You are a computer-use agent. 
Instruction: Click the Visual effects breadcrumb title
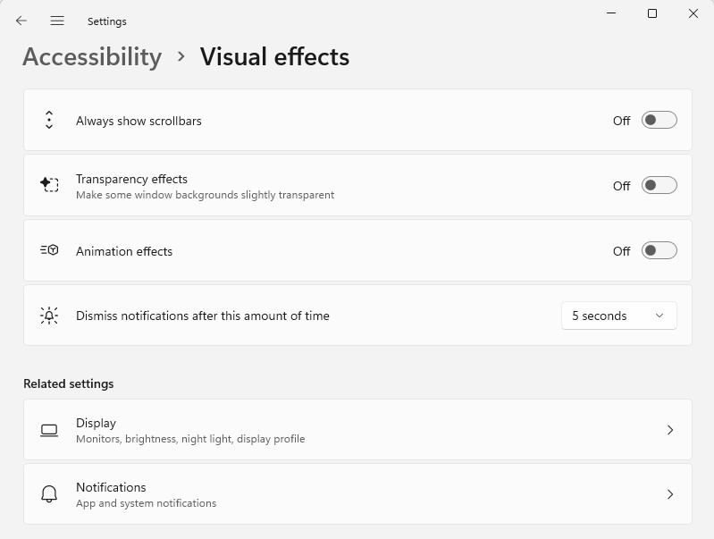point(274,56)
